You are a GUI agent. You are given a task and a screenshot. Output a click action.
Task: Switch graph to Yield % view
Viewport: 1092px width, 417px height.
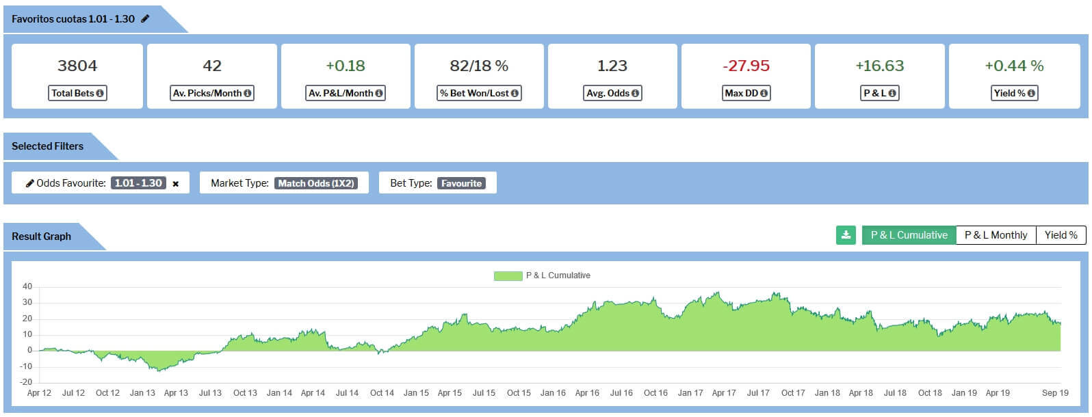point(1061,235)
